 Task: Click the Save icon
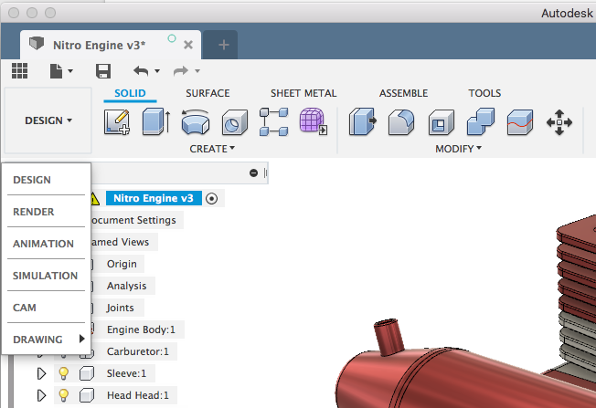(x=103, y=71)
